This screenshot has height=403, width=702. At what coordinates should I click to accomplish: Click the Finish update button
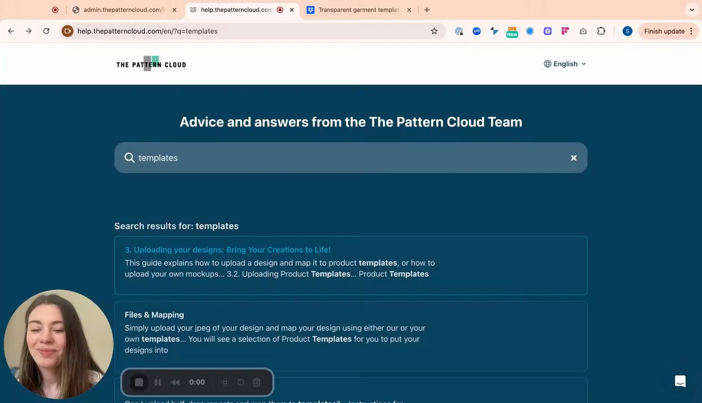(668, 31)
